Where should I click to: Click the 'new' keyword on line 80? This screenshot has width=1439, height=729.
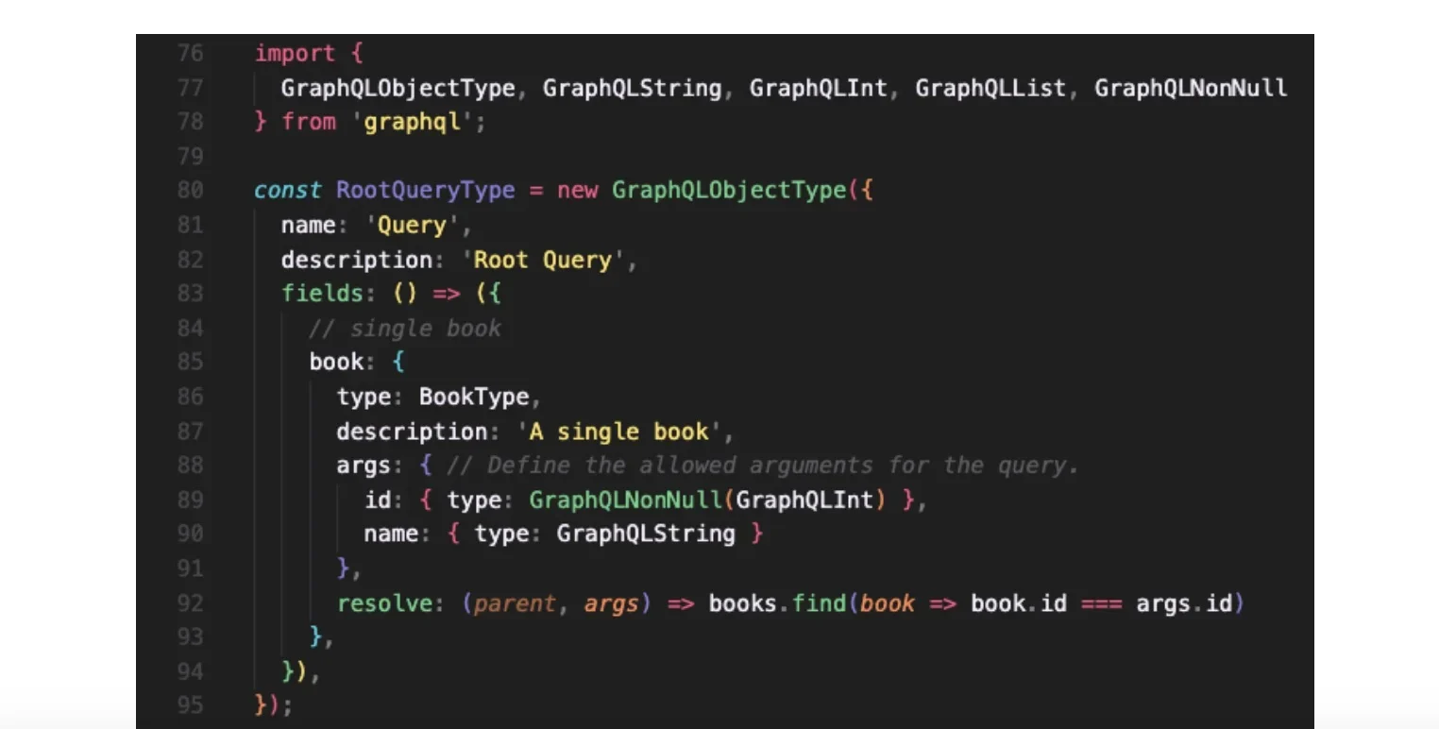click(x=577, y=190)
